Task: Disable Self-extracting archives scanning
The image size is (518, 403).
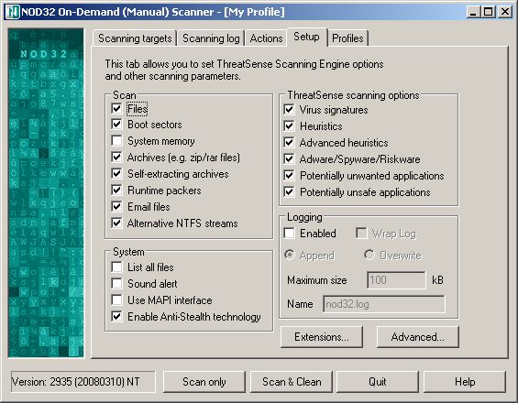Action: 116,174
